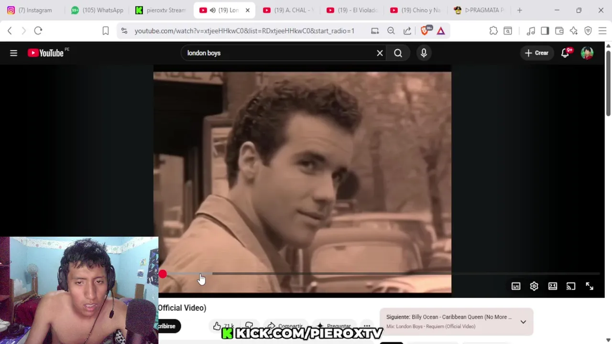Close the current London Boys tab

247,10
